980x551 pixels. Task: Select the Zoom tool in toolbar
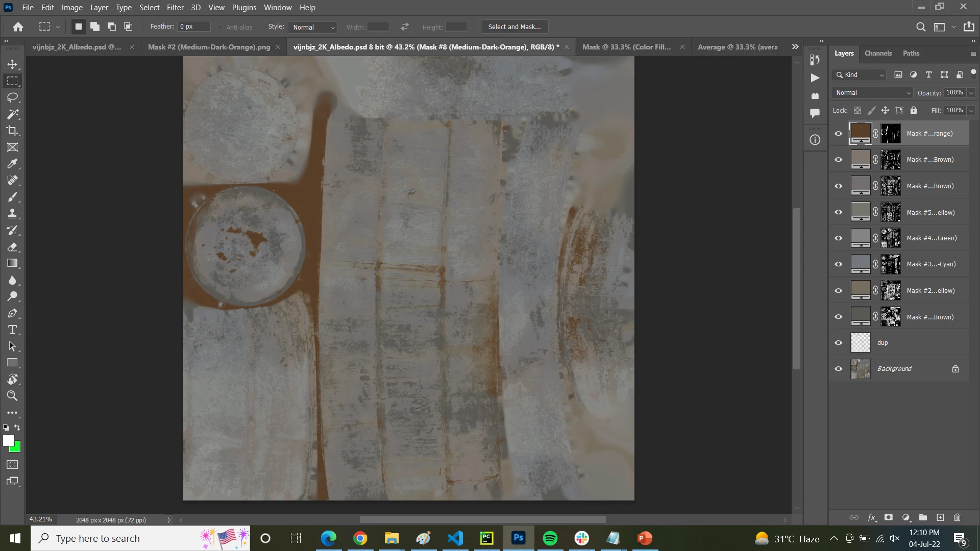click(x=12, y=396)
